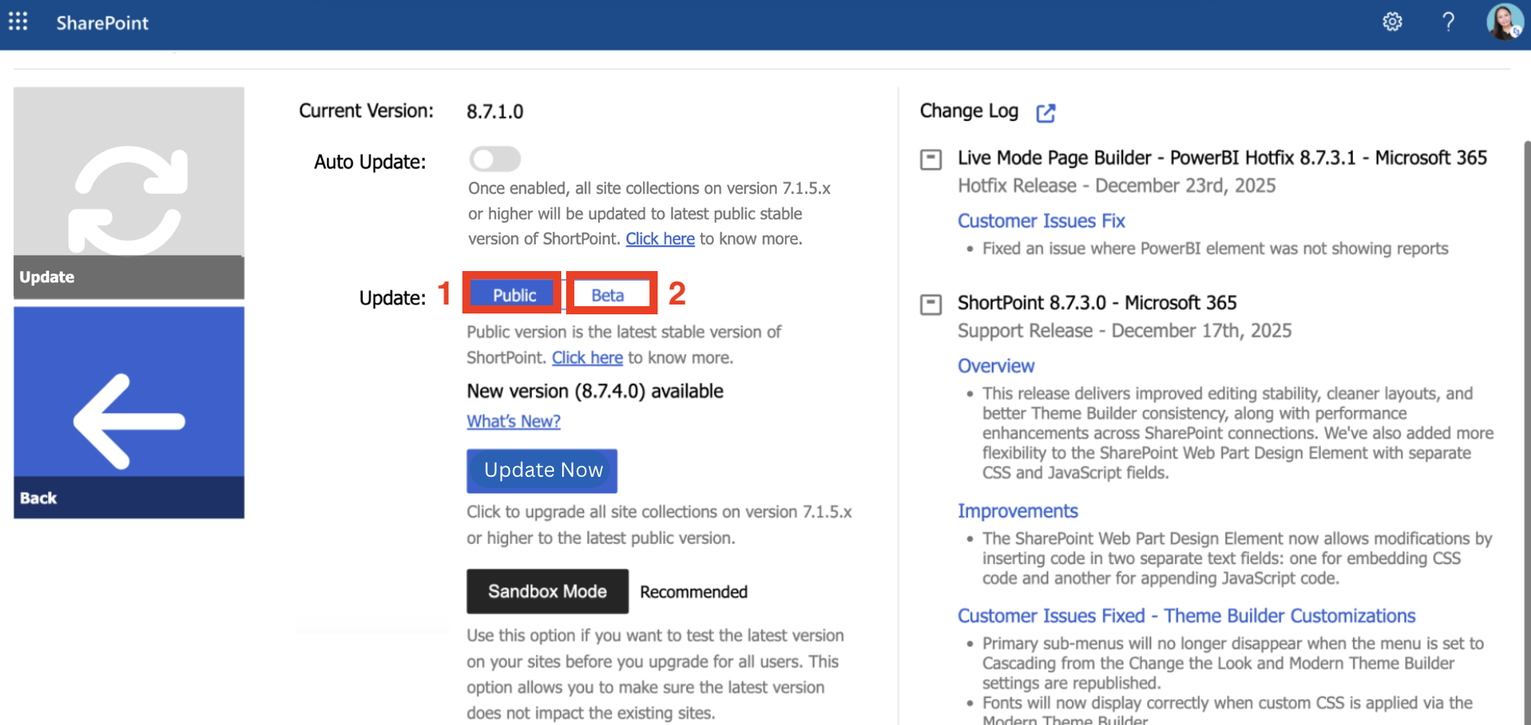The height and width of the screenshot is (725, 1531).
Task: Click the Auto Update label
Action: (370, 162)
